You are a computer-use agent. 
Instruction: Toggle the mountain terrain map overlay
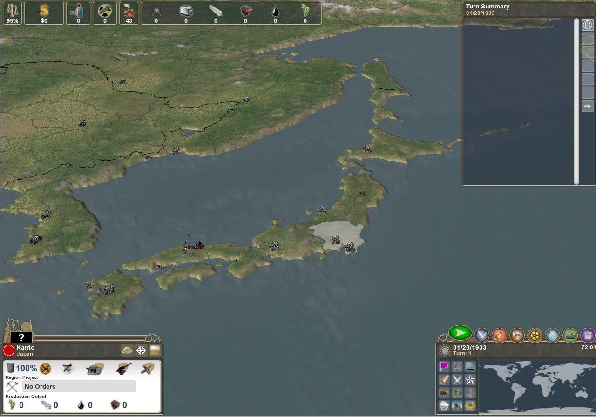pyautogui.click(x=457, y=406)
